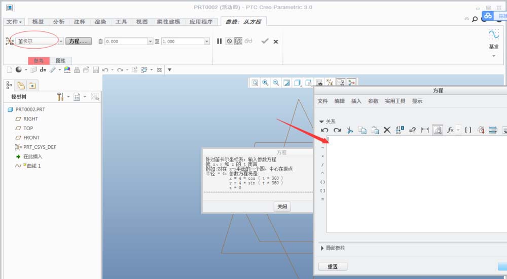Show the folder browser tab

point(21,85)
